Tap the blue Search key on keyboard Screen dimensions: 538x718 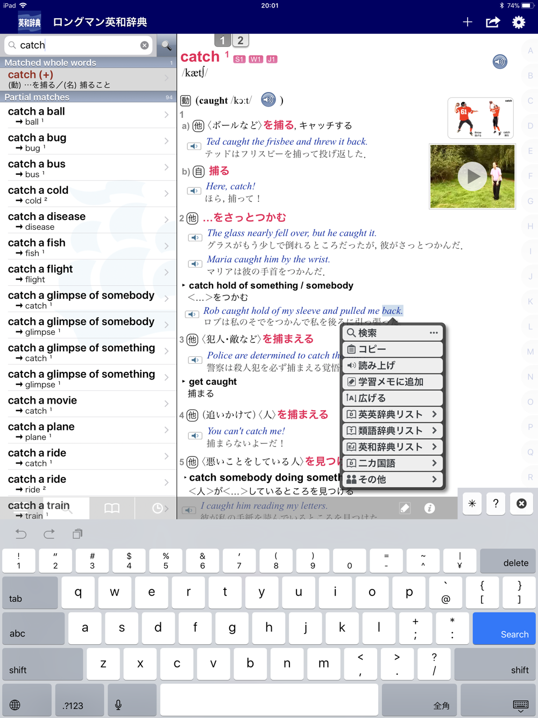504,628
